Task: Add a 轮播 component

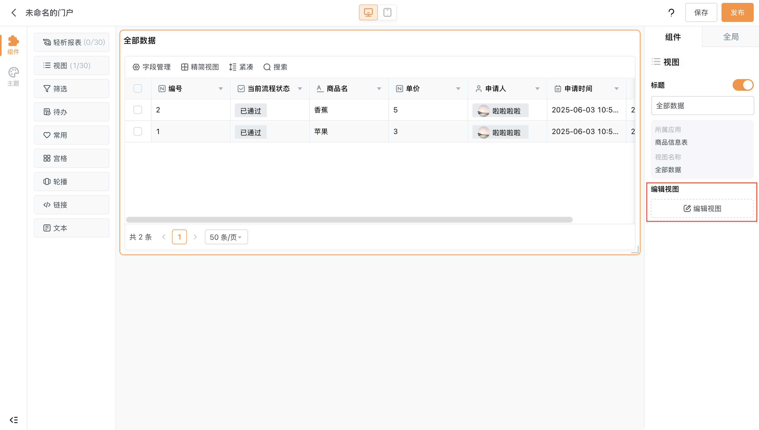Action: click(x=72, y=181)
